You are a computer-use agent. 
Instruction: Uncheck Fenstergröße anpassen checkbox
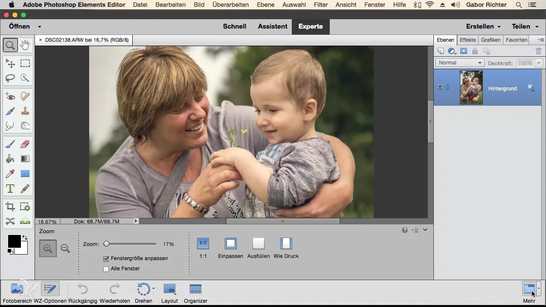tap(106, 258)
